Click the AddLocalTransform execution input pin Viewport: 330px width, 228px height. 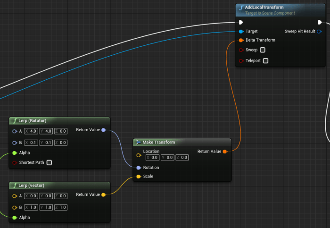(241, 22)
